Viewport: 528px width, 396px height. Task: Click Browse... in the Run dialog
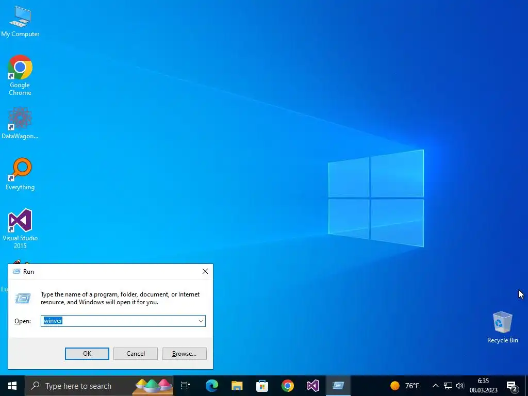(184, 354)
